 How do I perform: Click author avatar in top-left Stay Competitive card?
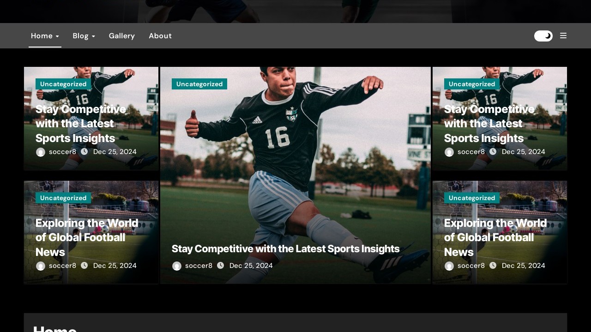point(41,152)
